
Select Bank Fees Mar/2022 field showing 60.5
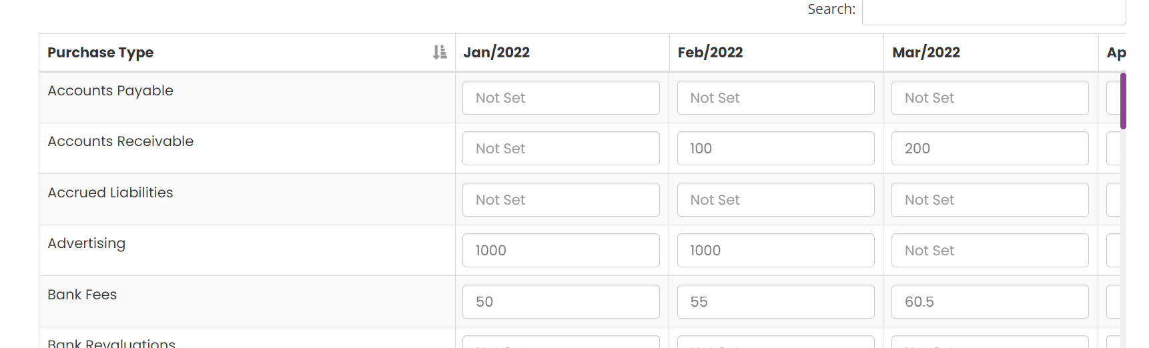(x=990, y=301)
